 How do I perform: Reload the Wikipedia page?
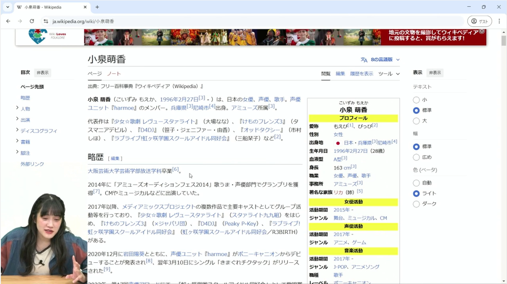[32, 21]
